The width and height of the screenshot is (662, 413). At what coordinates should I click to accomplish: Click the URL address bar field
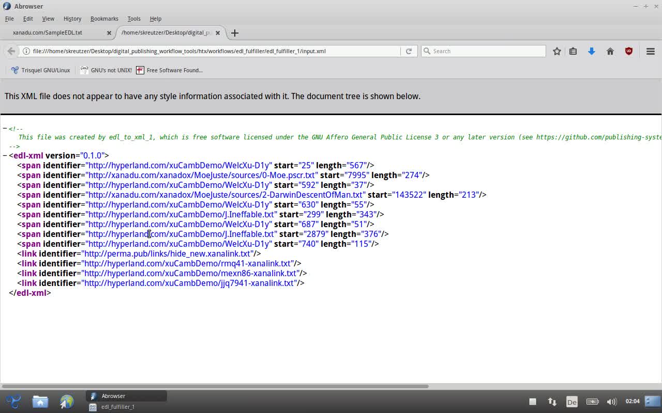coord(215,51)
